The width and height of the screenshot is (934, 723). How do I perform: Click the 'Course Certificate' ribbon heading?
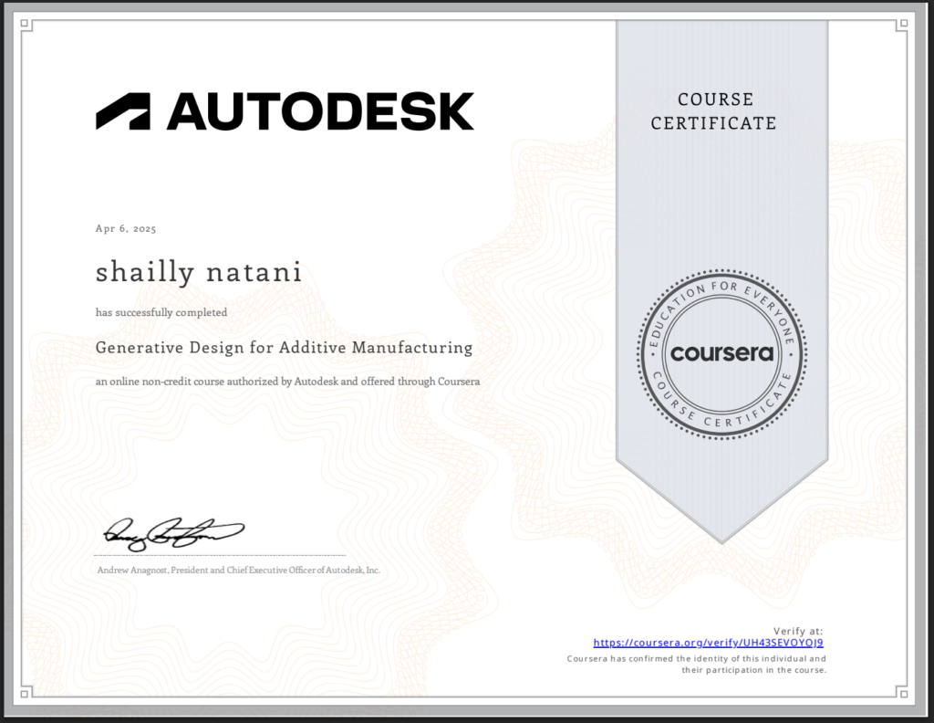pos(714,111)
